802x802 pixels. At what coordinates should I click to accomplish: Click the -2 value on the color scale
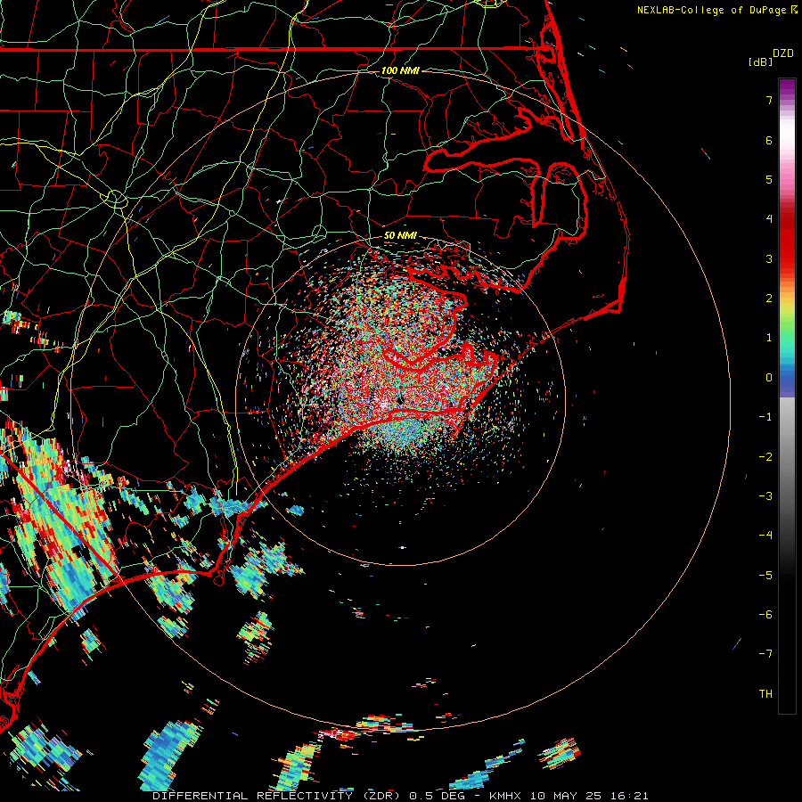(765, 457)
